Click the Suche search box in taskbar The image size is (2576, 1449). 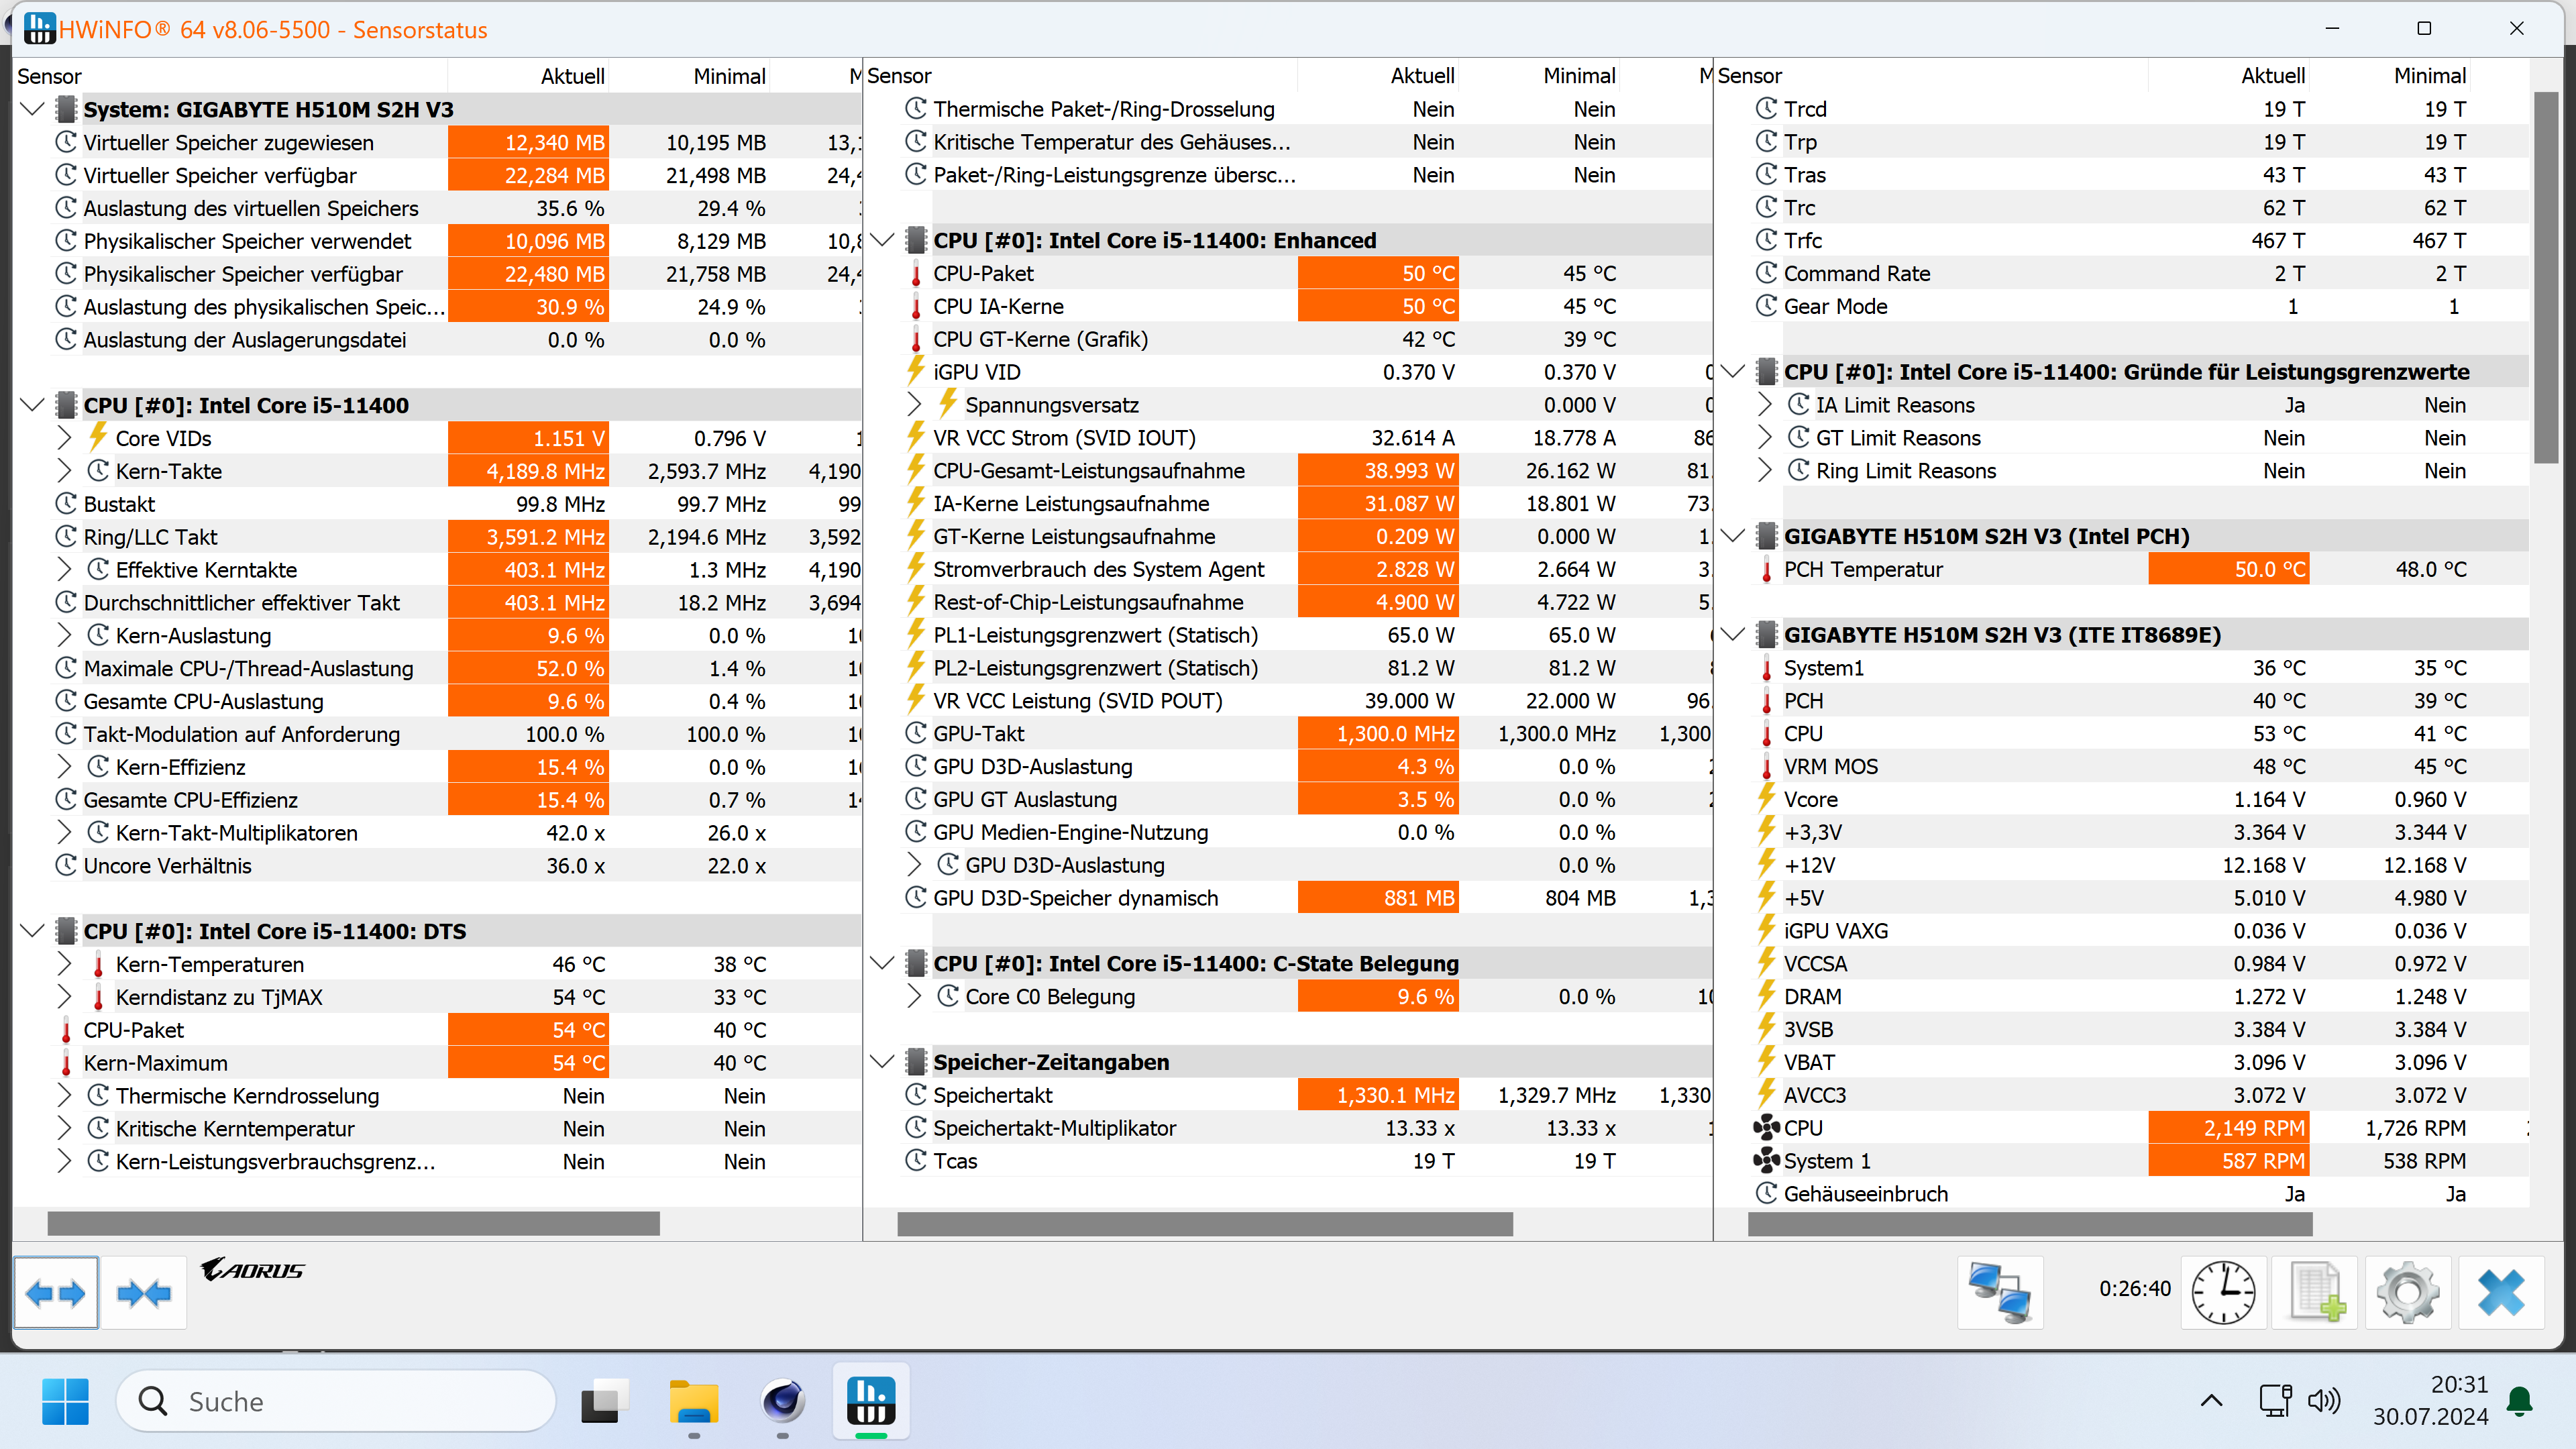[336, 1401]
